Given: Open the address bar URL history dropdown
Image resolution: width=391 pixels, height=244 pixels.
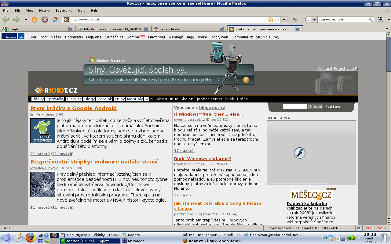Looking at the screenshot, I should coord(284,20).
